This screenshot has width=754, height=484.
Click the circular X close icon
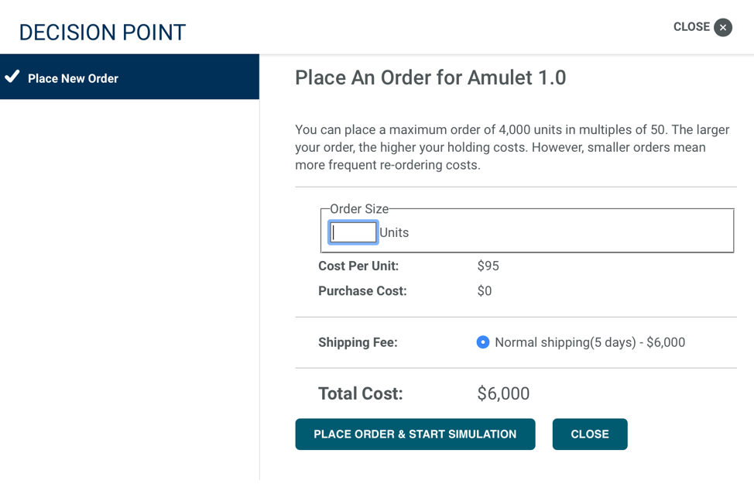[x=723, y=28]
